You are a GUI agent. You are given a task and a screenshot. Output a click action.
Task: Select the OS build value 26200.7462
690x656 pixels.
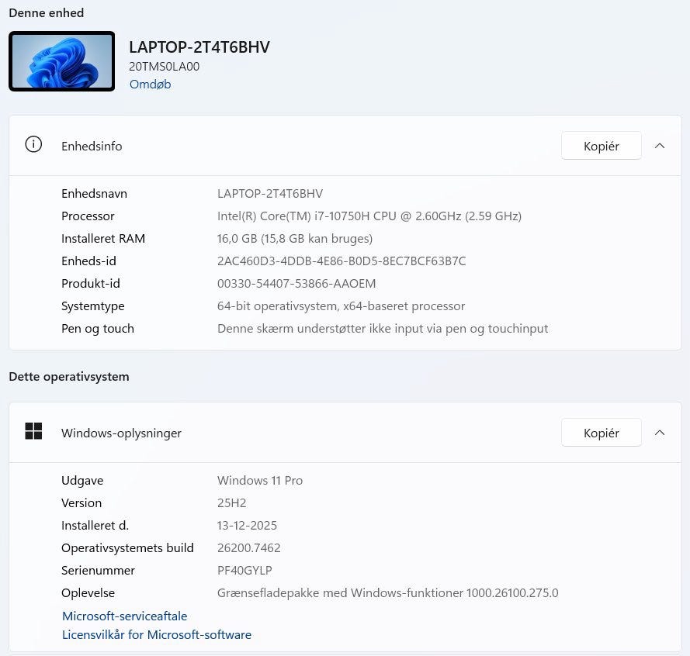click(249, 547)
